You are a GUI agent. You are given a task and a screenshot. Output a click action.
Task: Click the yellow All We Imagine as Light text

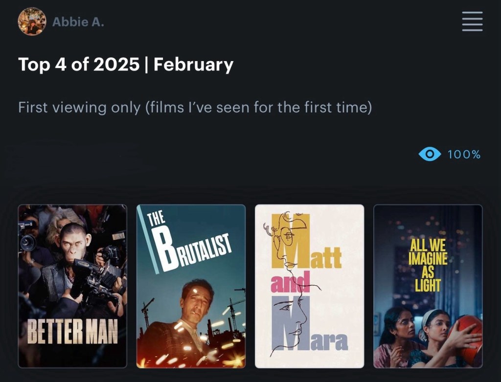tap(428, 266)
